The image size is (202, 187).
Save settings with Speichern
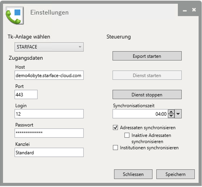pos(176,174)
